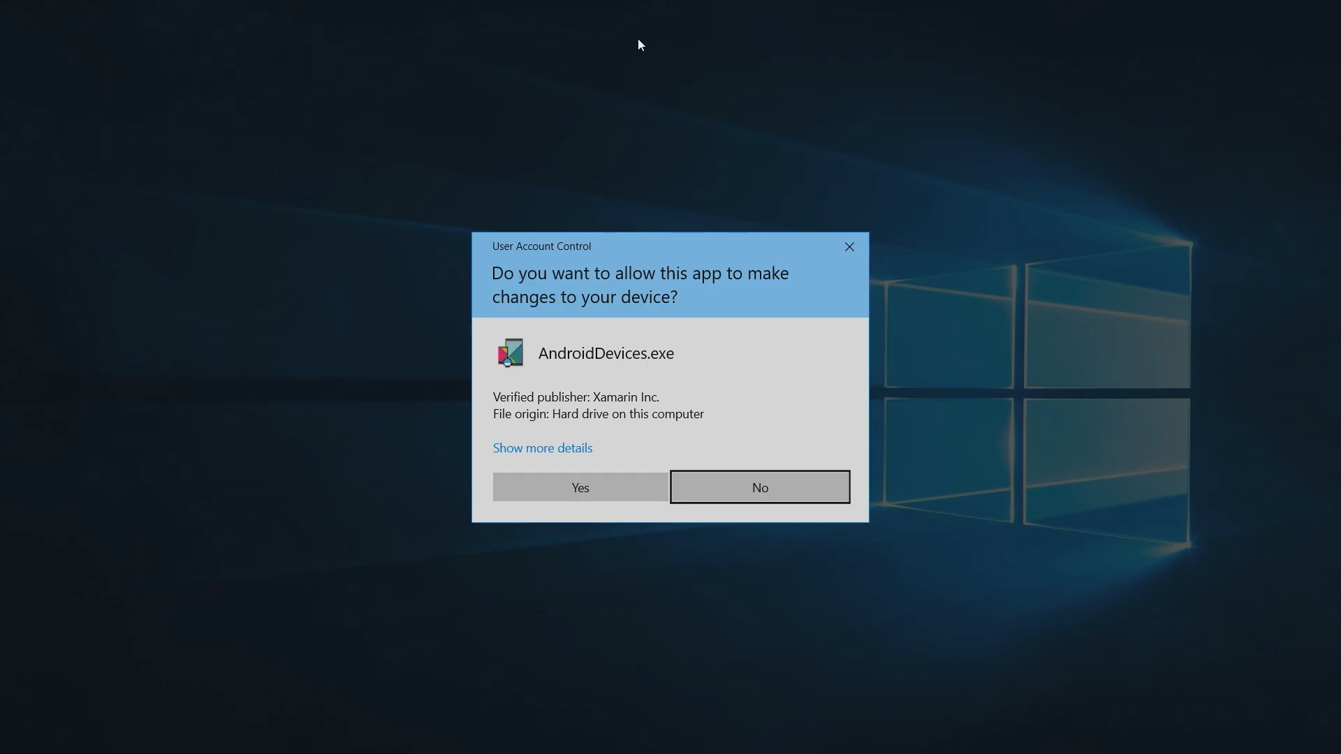
Task: Click empty gray area right of AndroidDevices.exe
Action: click(768, 353)
